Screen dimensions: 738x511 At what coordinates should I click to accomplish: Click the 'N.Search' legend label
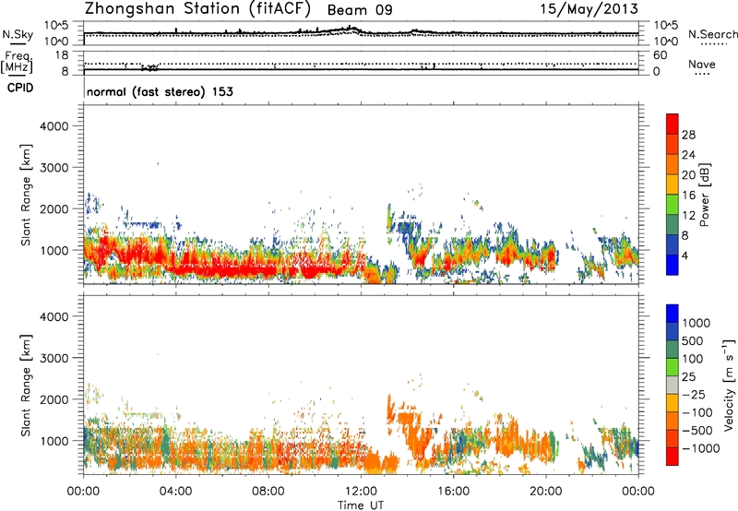pyautogui.click(x=712, y=34)
